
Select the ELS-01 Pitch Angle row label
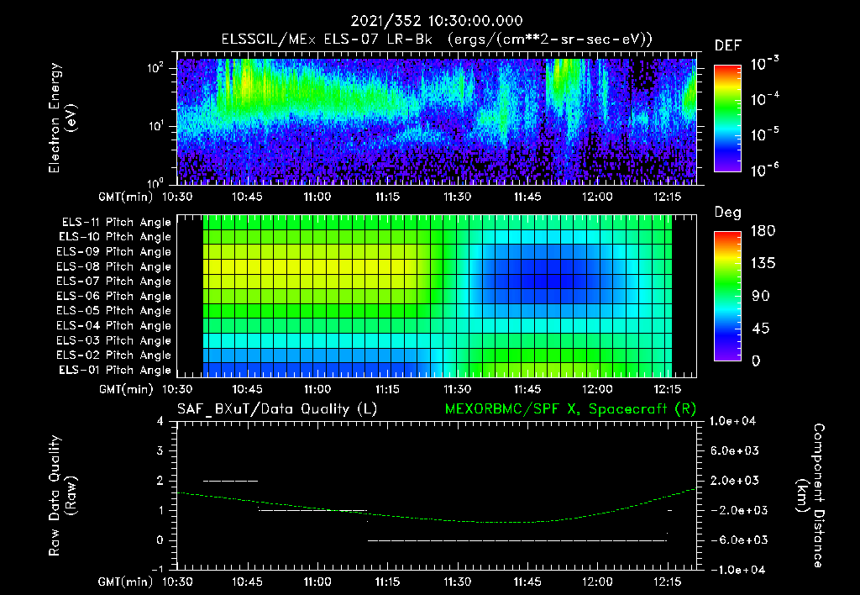[x=115, y=371]
